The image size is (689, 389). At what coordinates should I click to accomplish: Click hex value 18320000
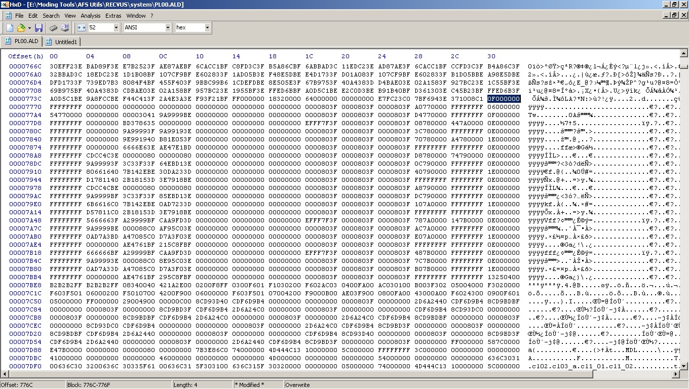285,99
